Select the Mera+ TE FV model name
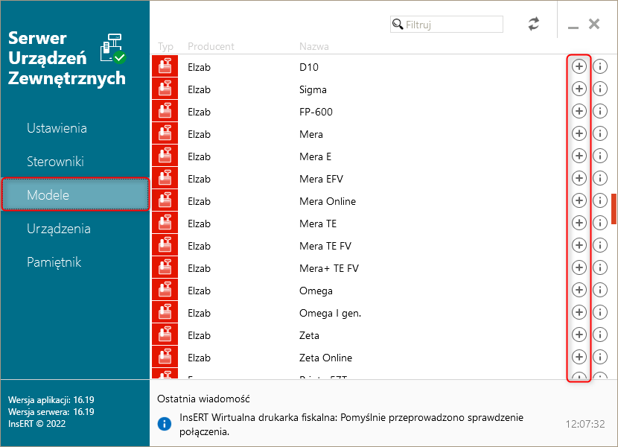Screen dimensions: 618x447 (x=329, y=268)
